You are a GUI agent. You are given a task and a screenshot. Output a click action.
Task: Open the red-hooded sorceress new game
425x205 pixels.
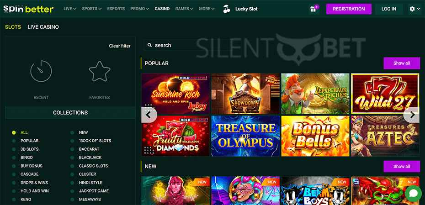175,191
